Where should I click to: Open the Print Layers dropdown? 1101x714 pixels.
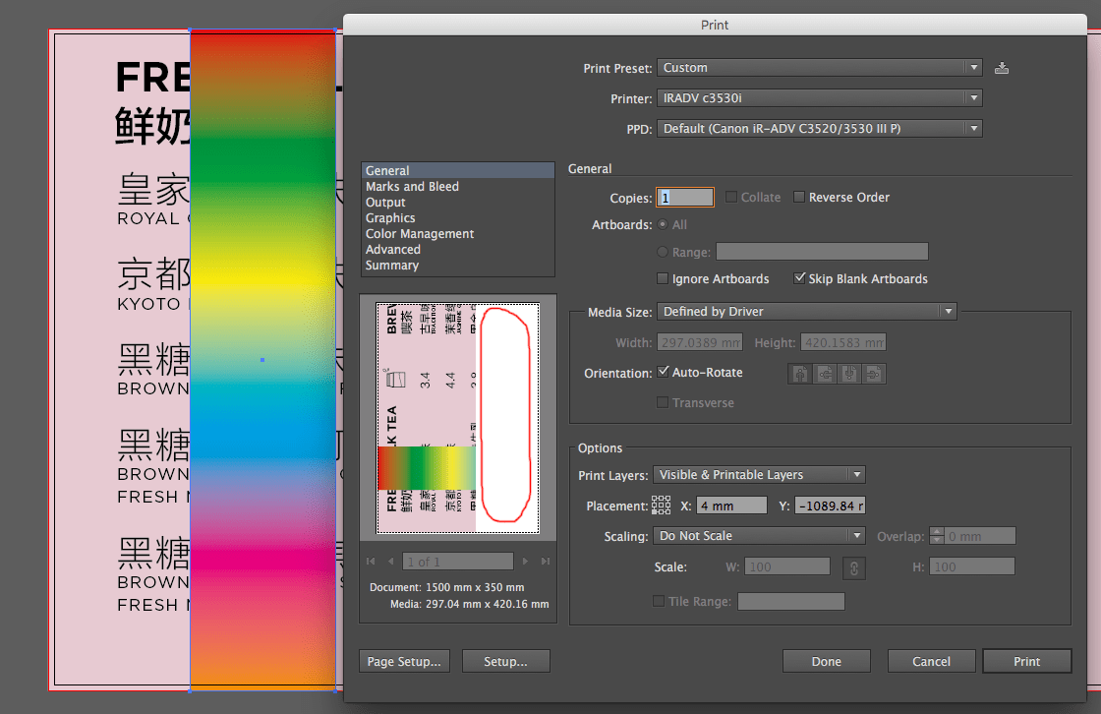click(x=759, y=474)
